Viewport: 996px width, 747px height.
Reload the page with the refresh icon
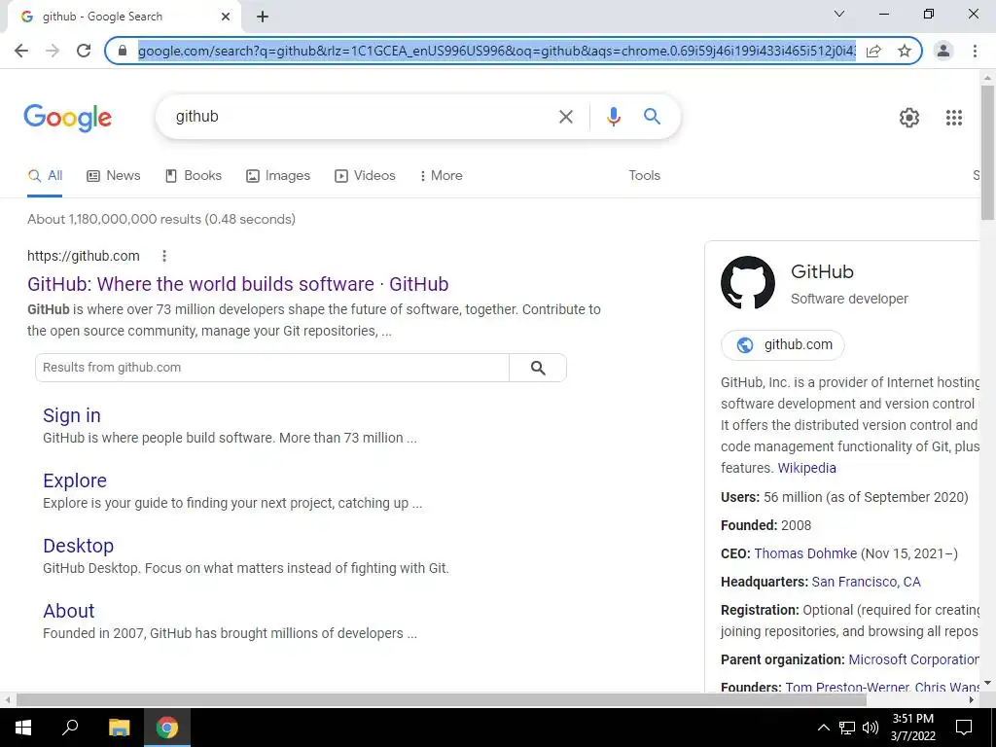[84, 51]
